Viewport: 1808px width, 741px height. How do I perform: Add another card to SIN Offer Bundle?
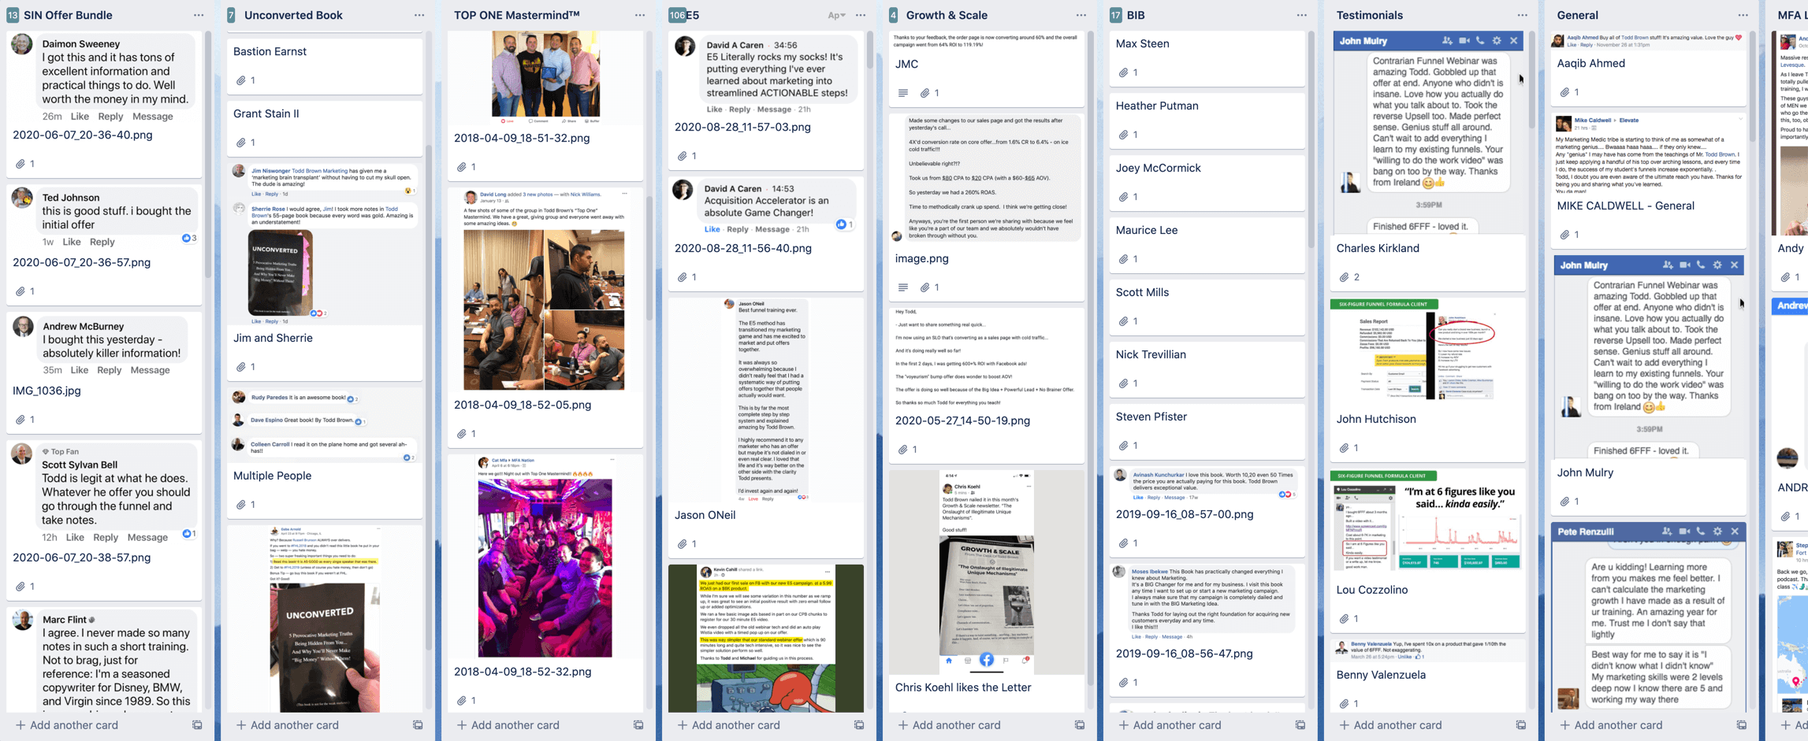(x=67, y=725)
